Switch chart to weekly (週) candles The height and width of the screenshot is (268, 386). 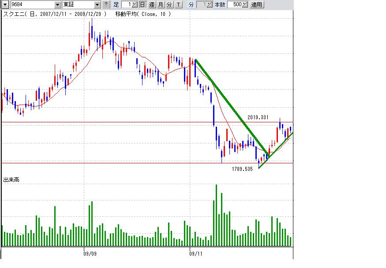151,5
